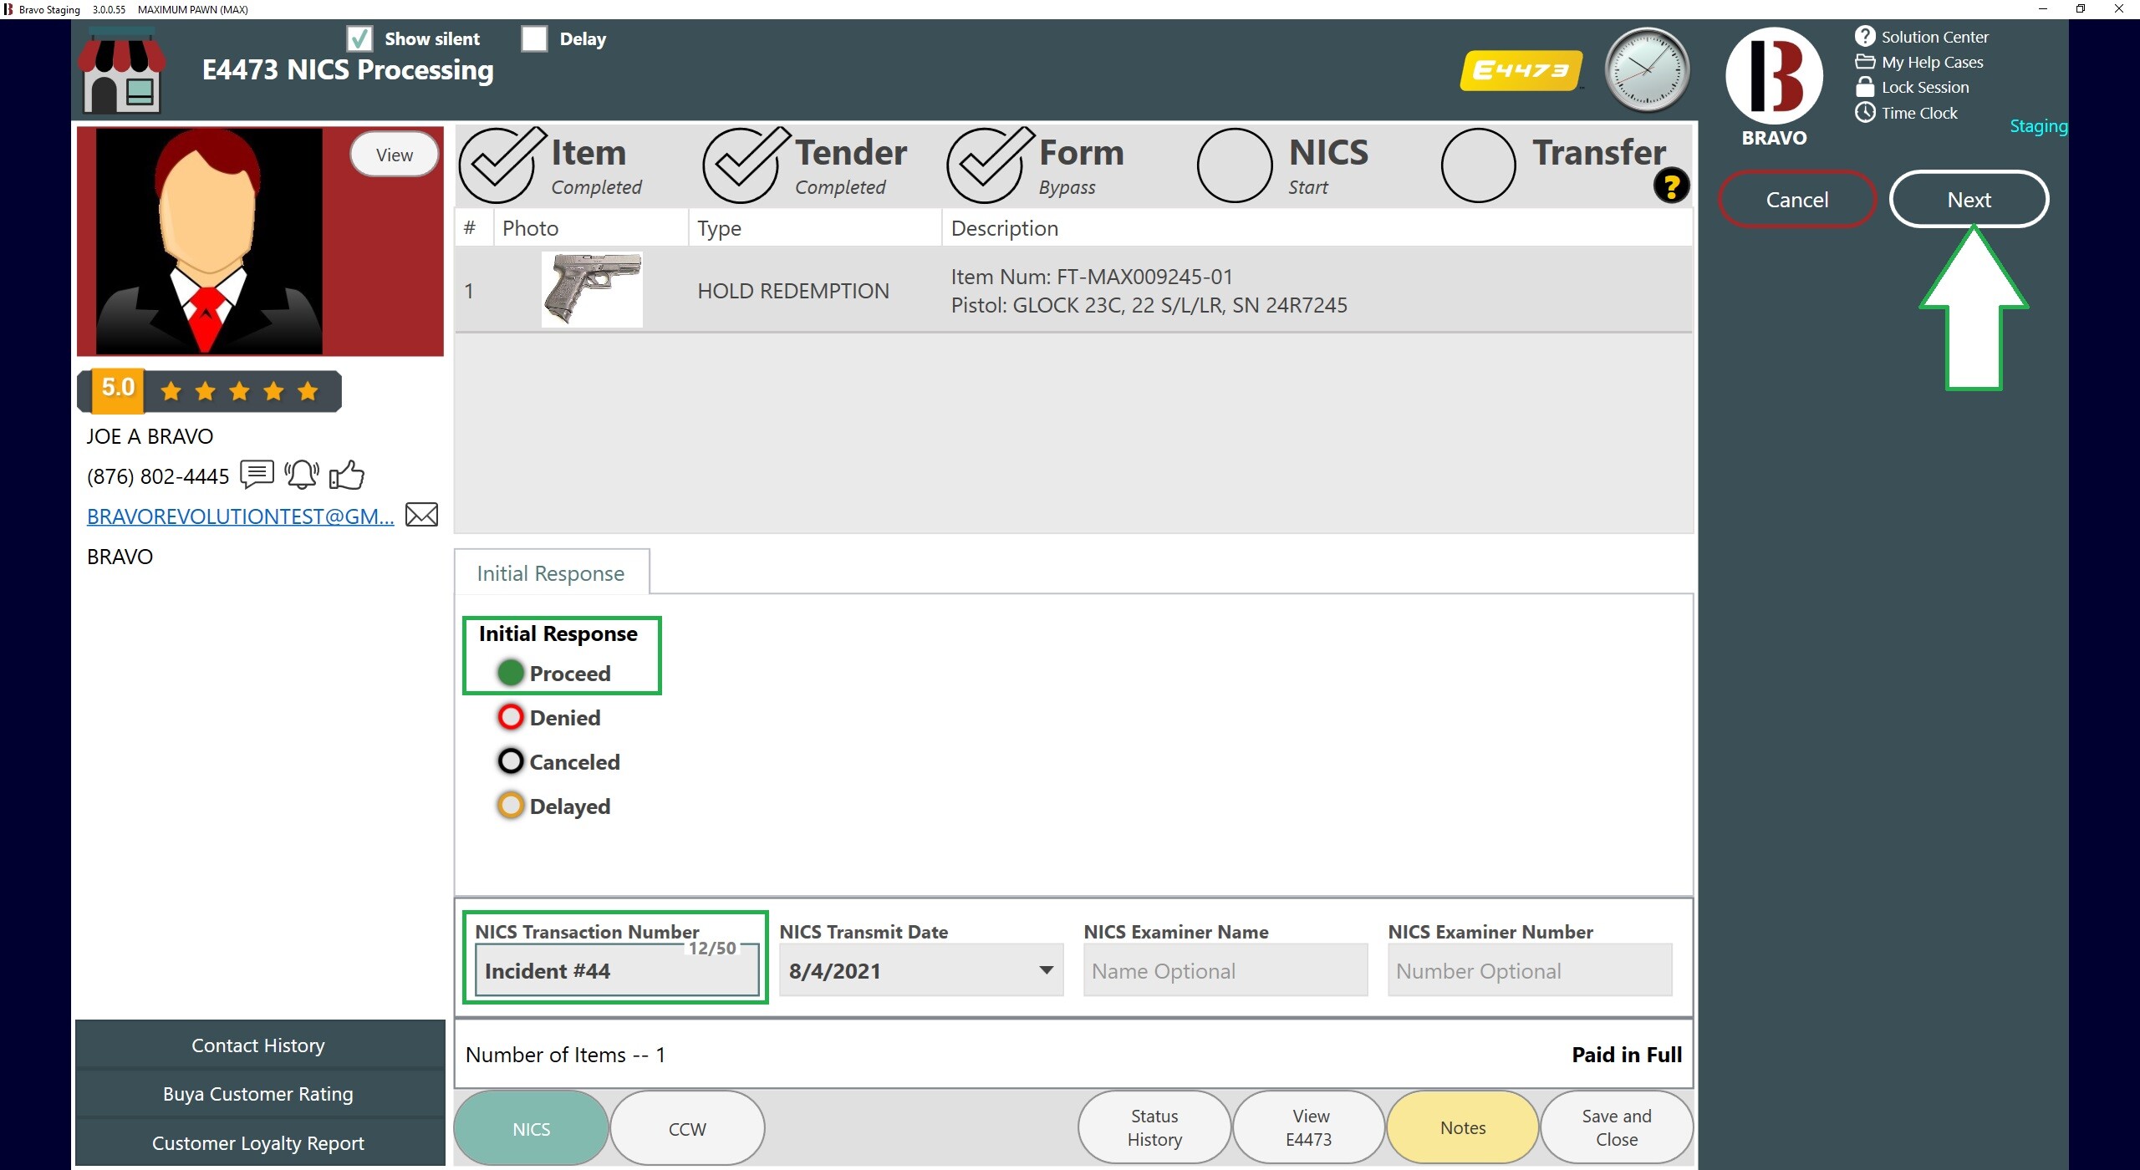Click the five-star customer rating badge
The width and height of the screenshot is (2140, 1170).
[x=209, y=390]
